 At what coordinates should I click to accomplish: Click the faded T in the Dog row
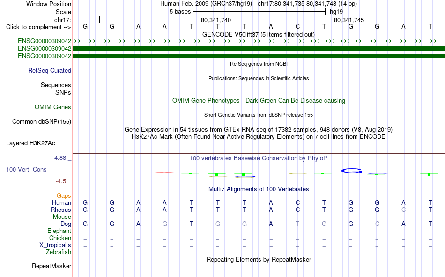click(297, 224)
